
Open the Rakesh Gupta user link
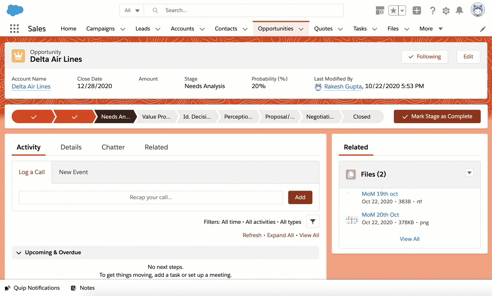[342, 86]
